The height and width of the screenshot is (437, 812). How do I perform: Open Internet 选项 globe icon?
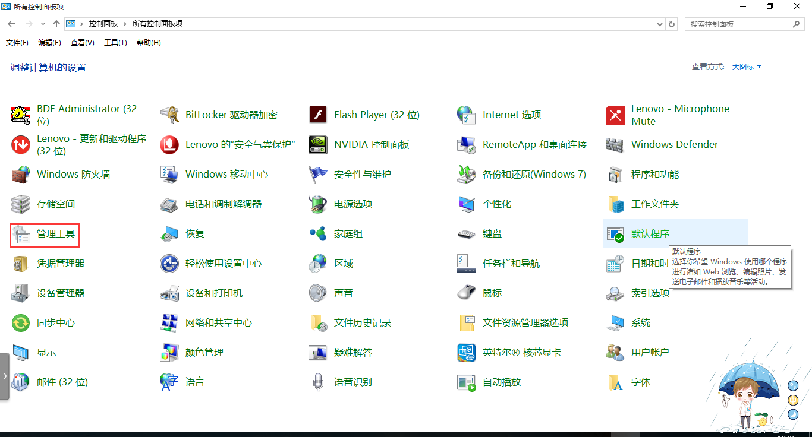(467, 115)
